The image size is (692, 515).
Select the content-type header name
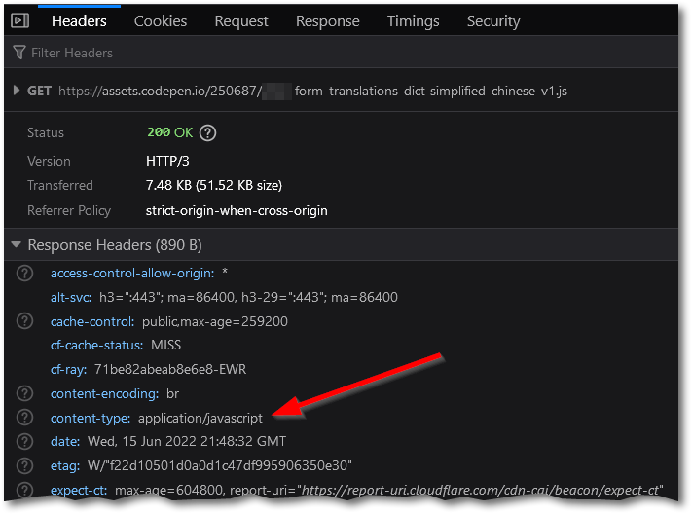[91, 418]
